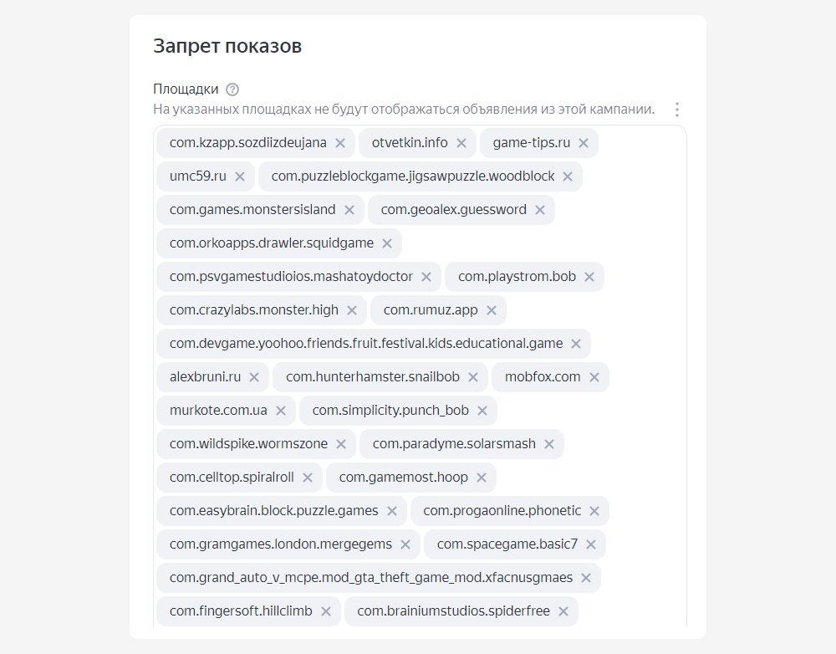This screenshot has width=836, height=654.
Task: Delete the mobfox.com tag
Action: click(594, 377)
